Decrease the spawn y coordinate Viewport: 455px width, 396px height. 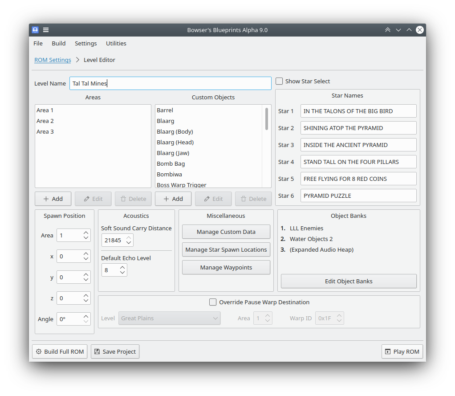[x=86, y=280]
